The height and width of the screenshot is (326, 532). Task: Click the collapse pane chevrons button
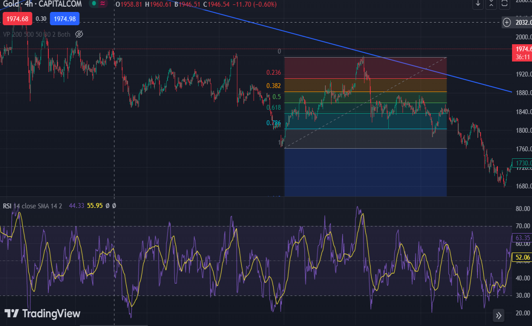point(491,4)
